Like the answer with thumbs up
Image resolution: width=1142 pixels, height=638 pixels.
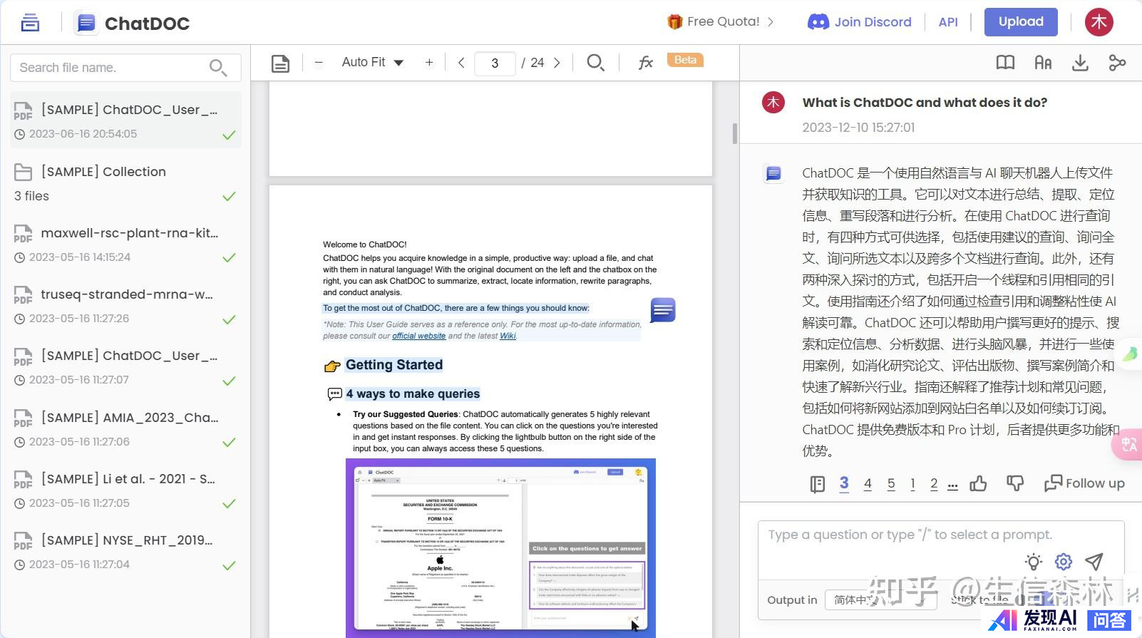coord(978,484)
